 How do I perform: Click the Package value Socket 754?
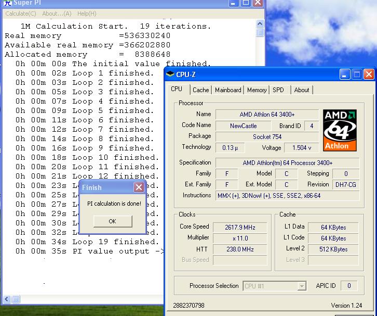click(267, 137)
